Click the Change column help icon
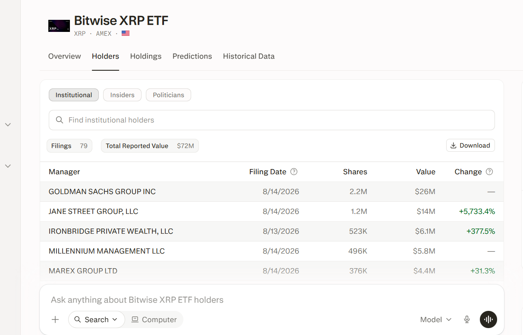 489,172
